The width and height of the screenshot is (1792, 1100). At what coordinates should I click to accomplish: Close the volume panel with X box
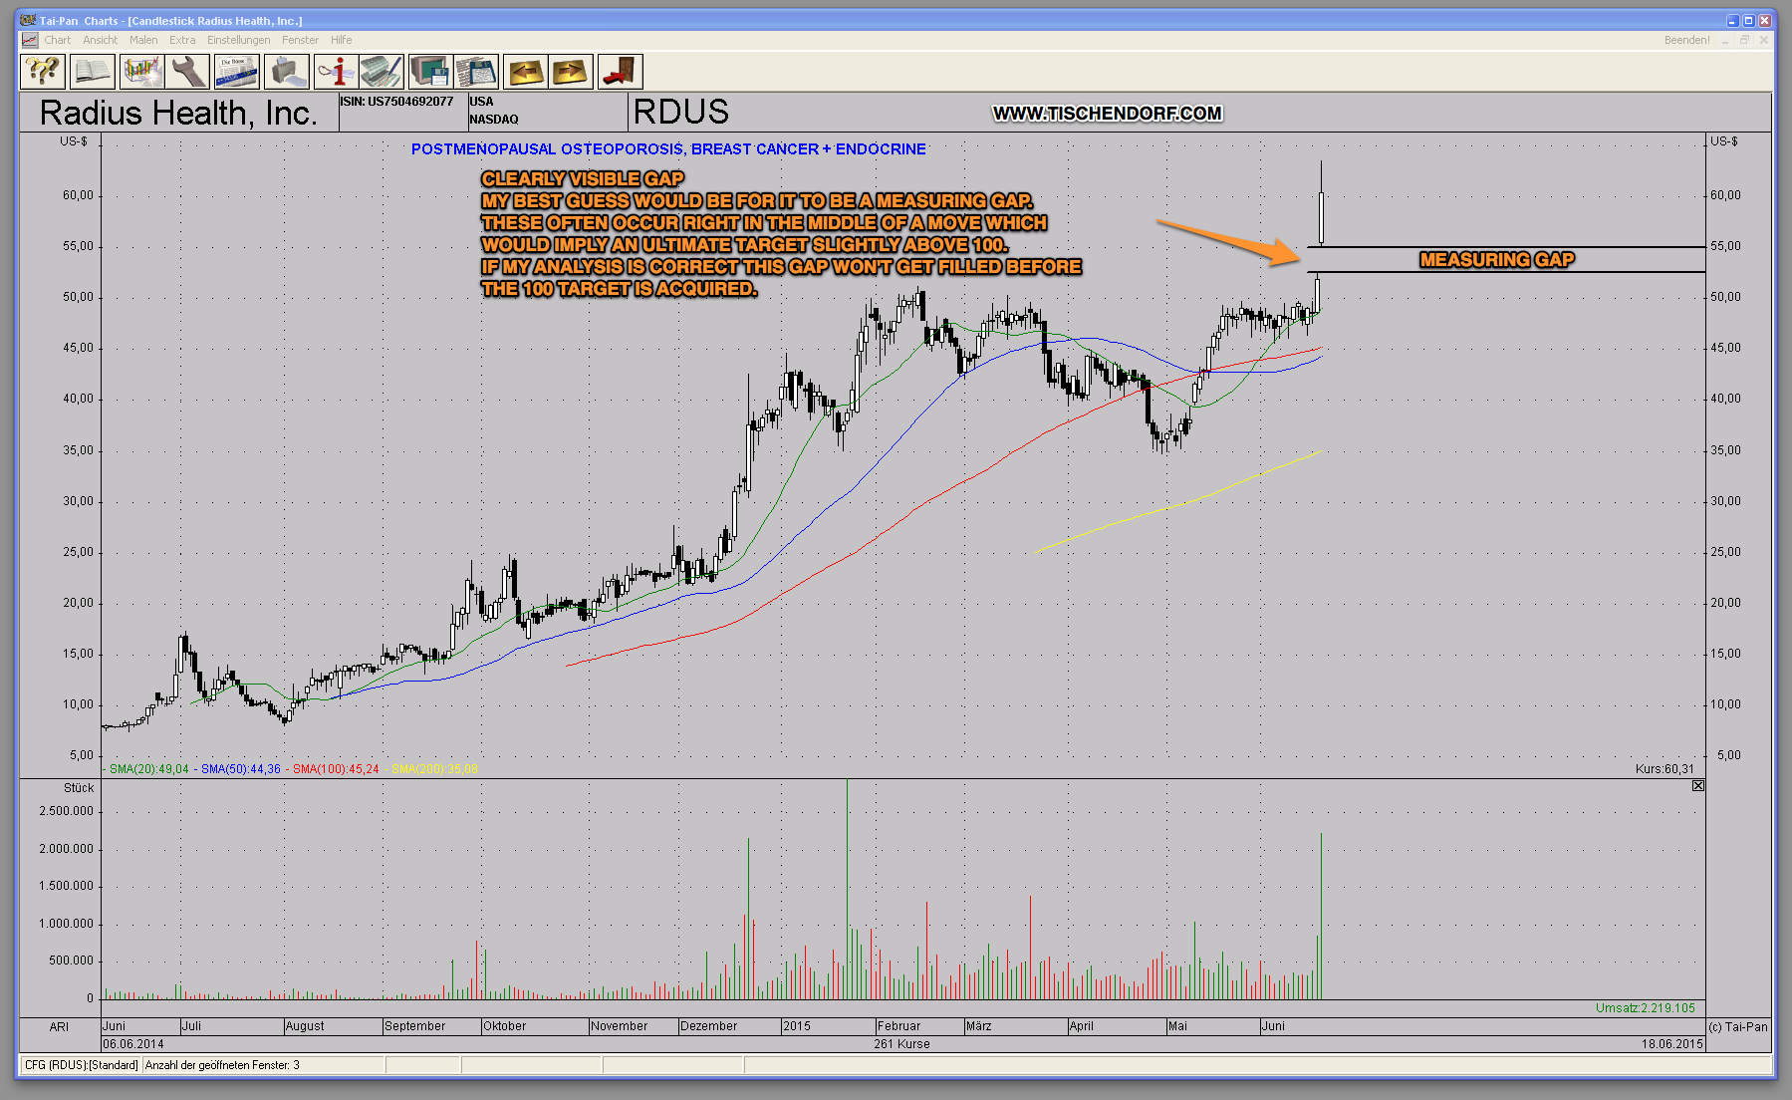[1697, 786]
